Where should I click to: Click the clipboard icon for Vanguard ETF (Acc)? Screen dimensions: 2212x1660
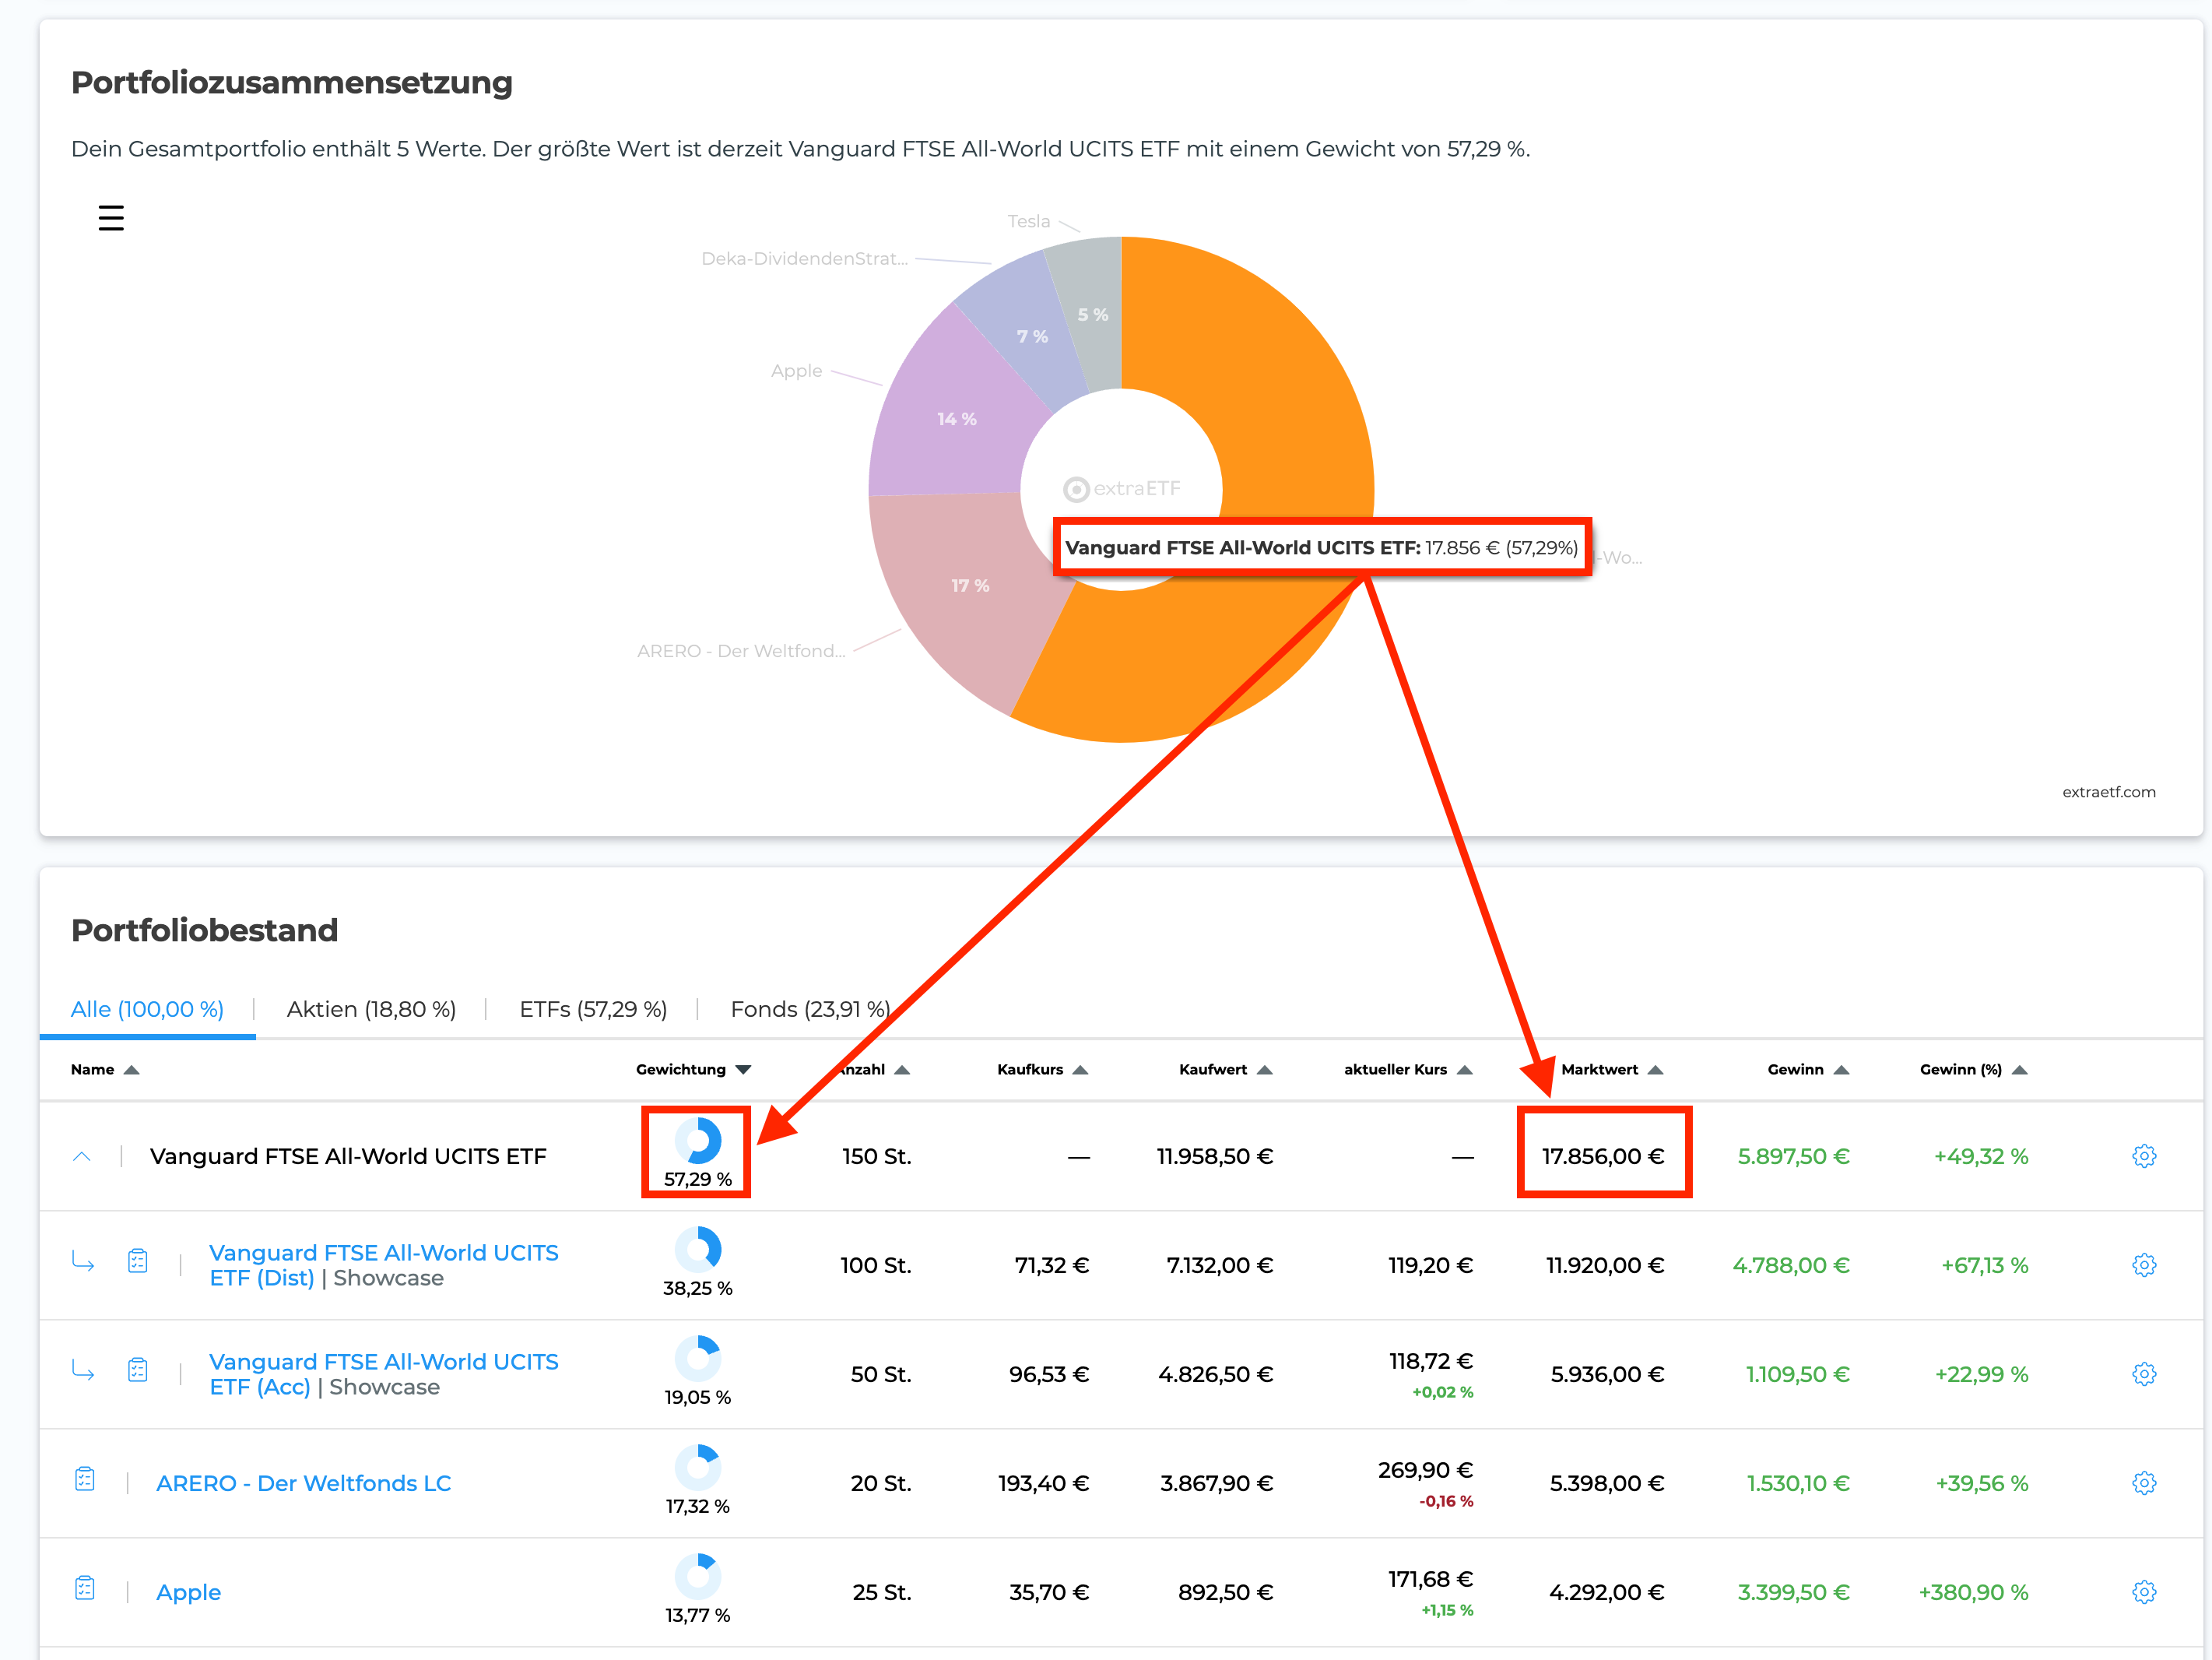138,1370
